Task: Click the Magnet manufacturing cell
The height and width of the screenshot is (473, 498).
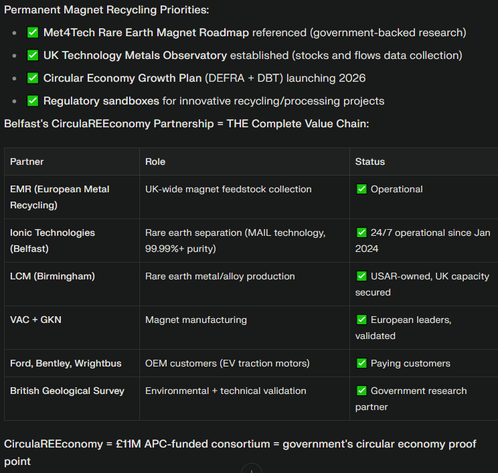Action: click(x=244, y=328)
